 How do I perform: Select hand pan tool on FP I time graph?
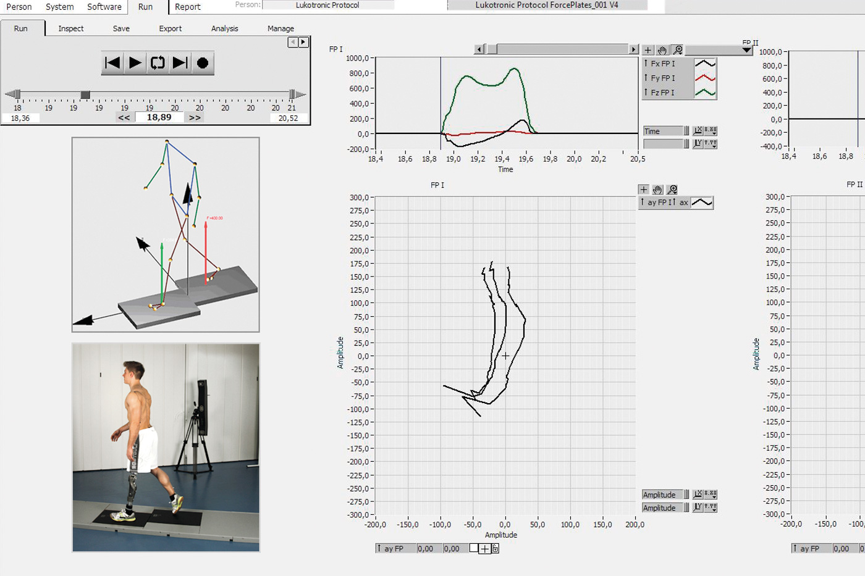point(662,50)
